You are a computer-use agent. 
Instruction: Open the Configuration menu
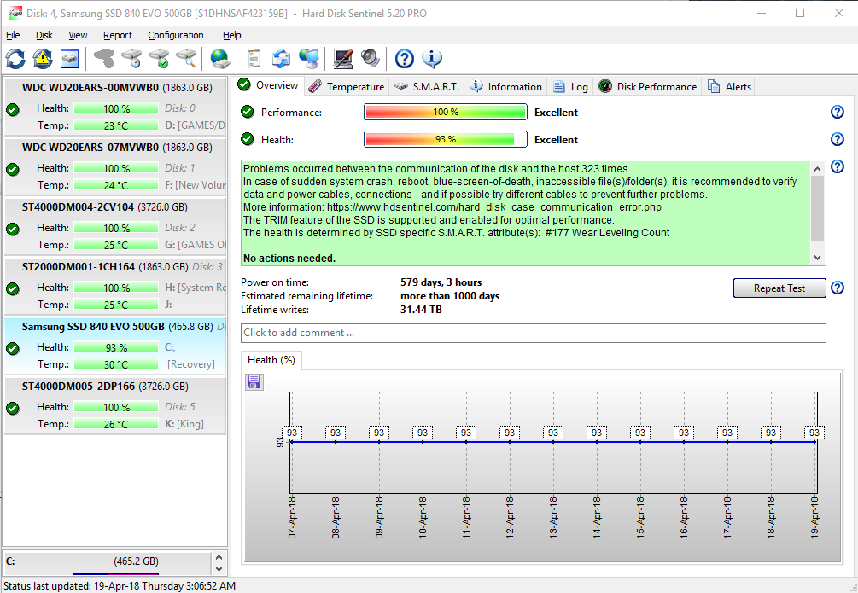tap(176, 35)
